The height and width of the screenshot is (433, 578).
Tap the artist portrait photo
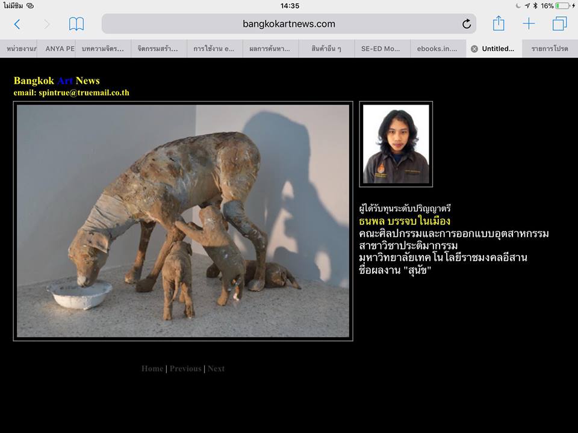(x=396, y=144)
